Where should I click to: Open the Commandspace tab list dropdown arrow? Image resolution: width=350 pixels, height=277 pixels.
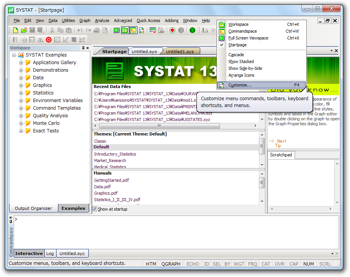332,254
